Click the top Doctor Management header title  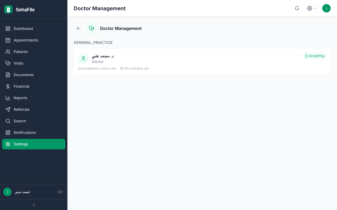tap(100, 8)
